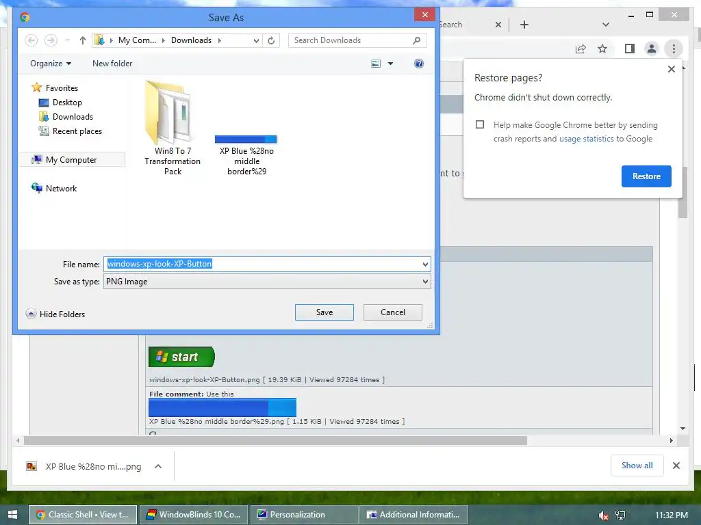Select the Downloads breadcrumb segment

191,40
